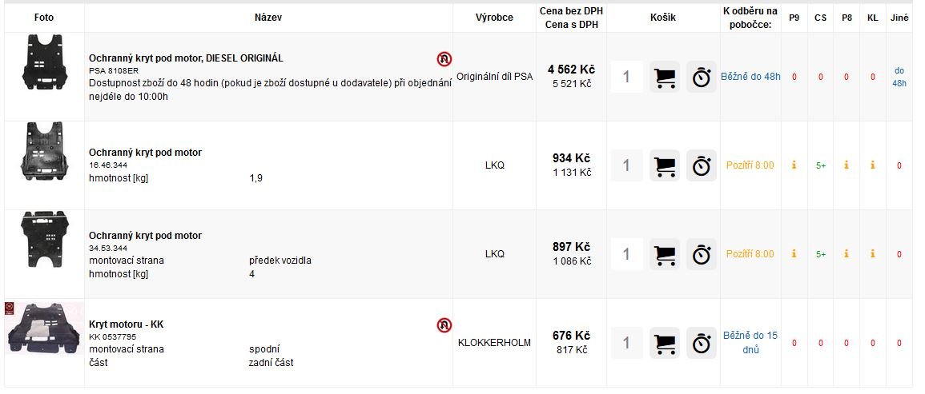
Task: Click cart icon for 934 Kč item
Action: point(665,165)
